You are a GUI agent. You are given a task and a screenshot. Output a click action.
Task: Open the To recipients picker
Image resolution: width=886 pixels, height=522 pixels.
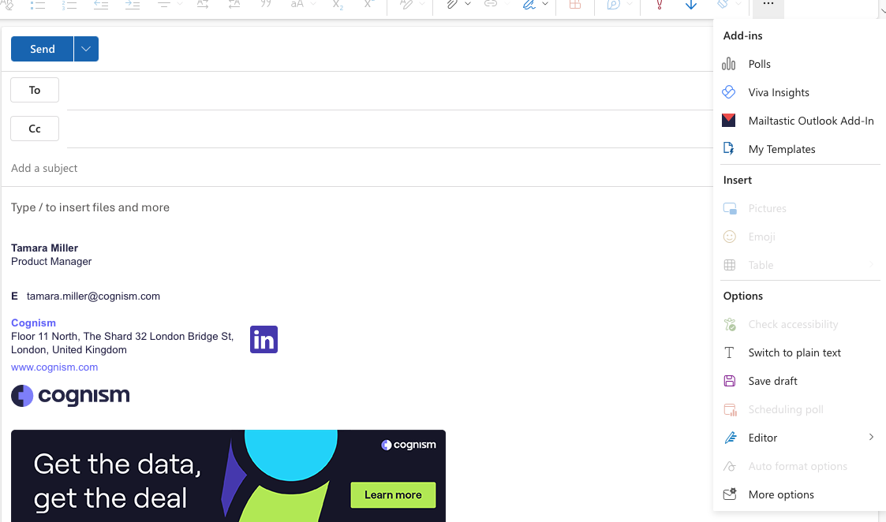click(x=35, y=90)
